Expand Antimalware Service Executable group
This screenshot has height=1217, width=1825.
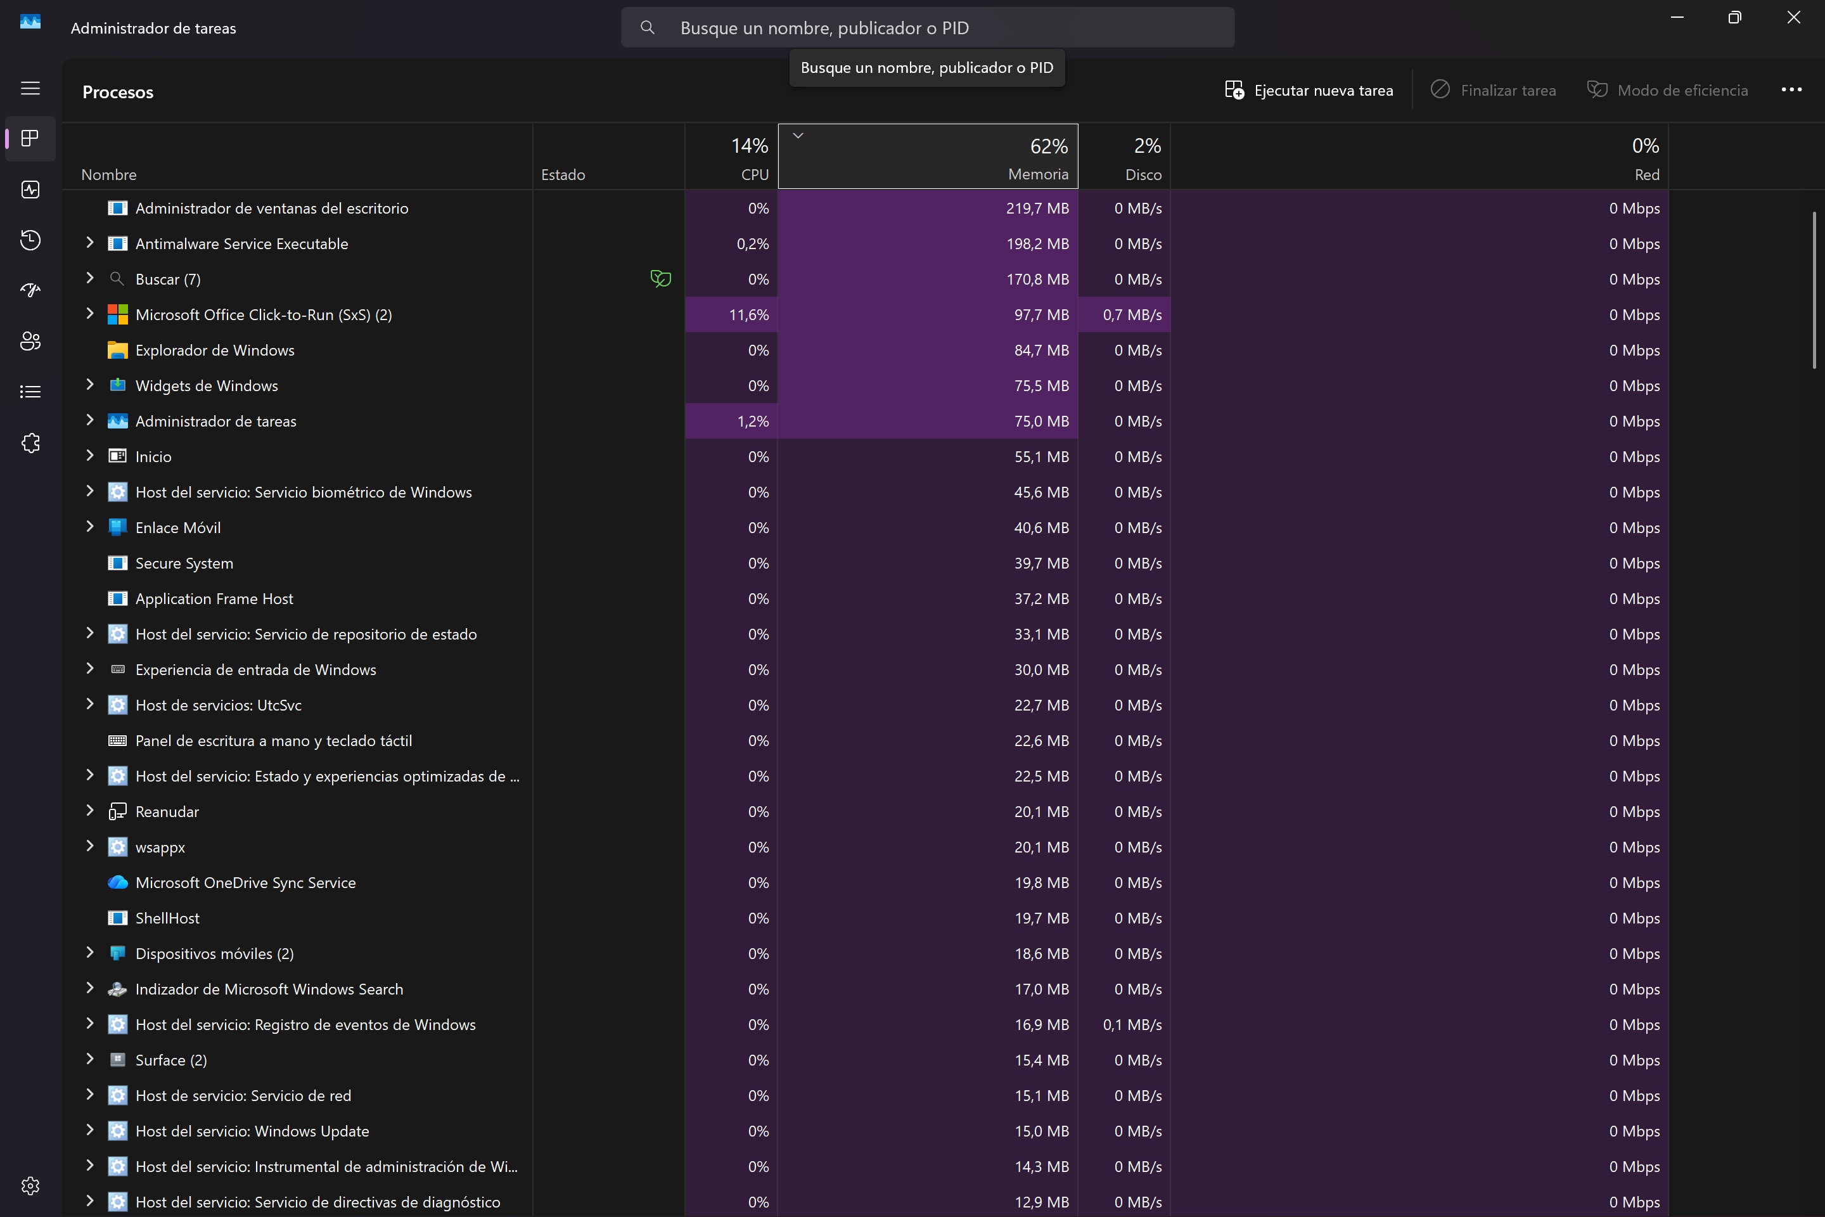tap(89, 243)
